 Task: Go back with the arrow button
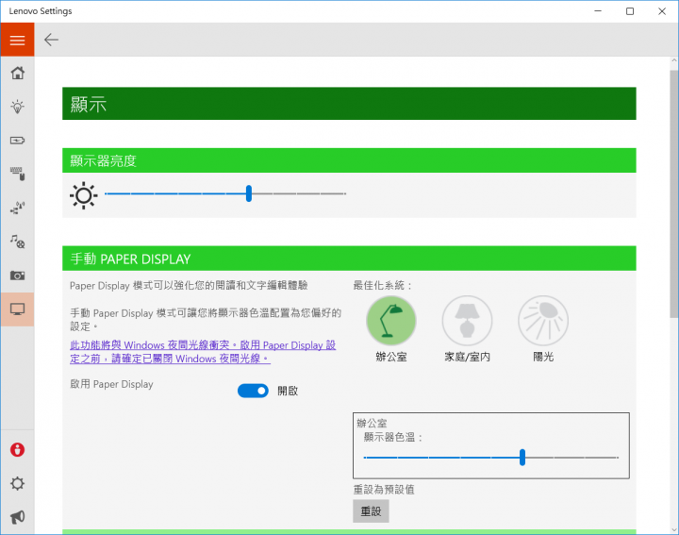51,40
